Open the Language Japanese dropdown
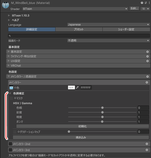 tap(109, 24)
